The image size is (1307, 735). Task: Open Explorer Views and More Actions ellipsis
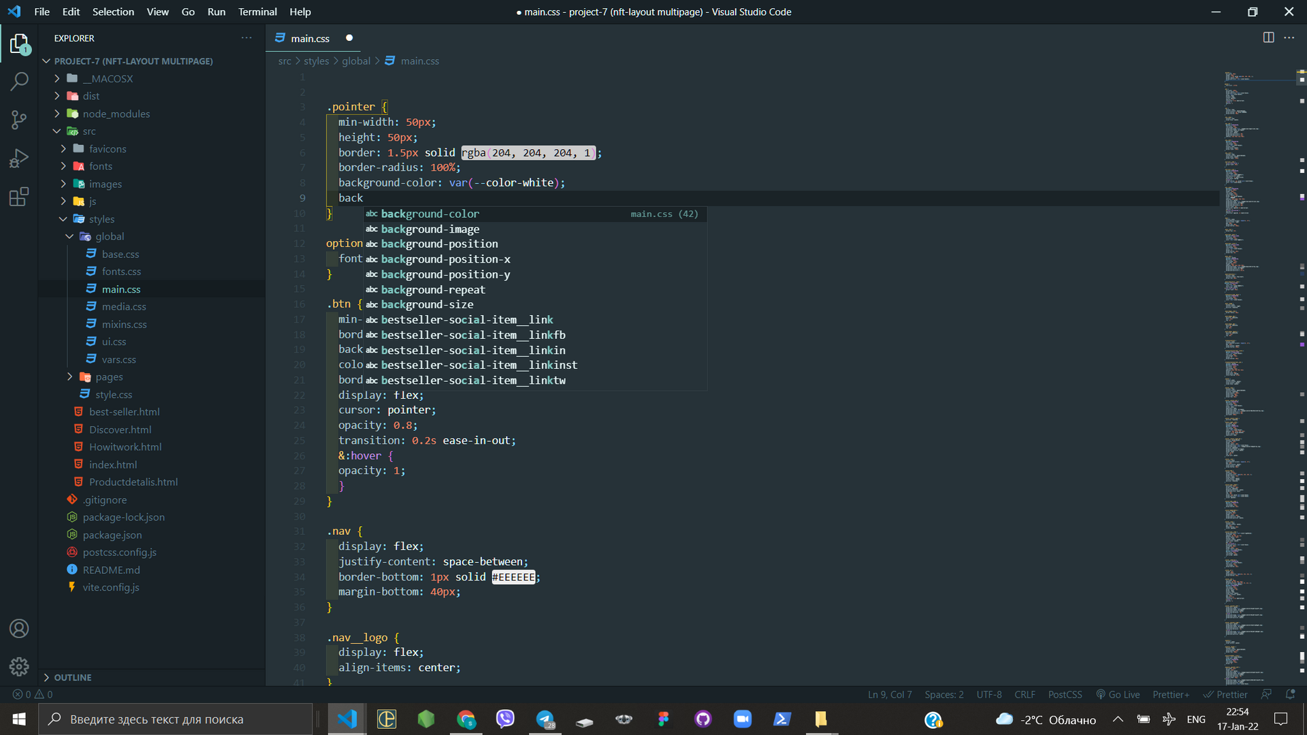click(246, 38)
